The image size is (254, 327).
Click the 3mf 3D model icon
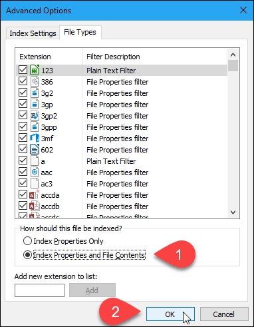[x=35, y=139]
